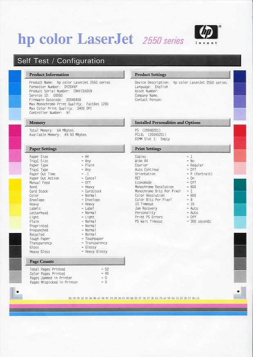Click 'DIMM Slot 1: Empty' line
This screenshot has height=357, width=253.
(x=152, y=139)
